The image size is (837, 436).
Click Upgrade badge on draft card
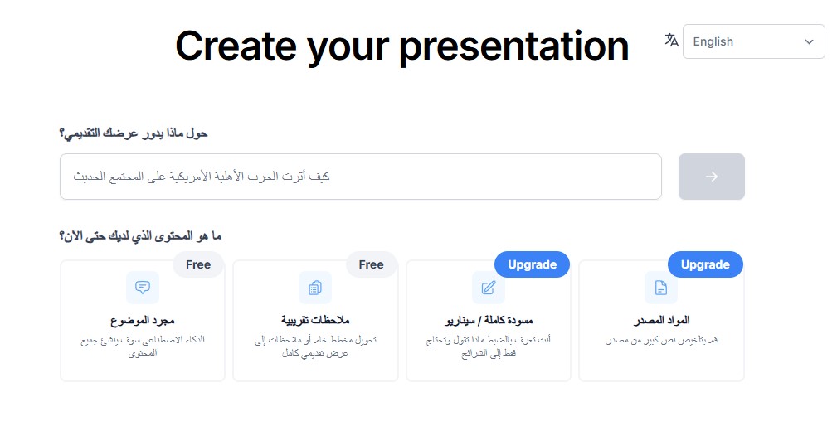533,264
